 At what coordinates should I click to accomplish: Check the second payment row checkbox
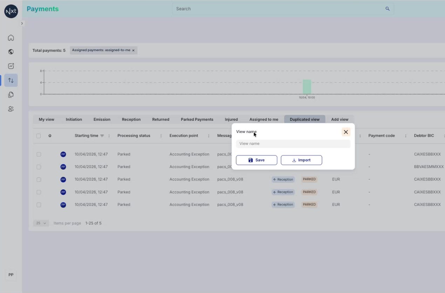point(39,167)
